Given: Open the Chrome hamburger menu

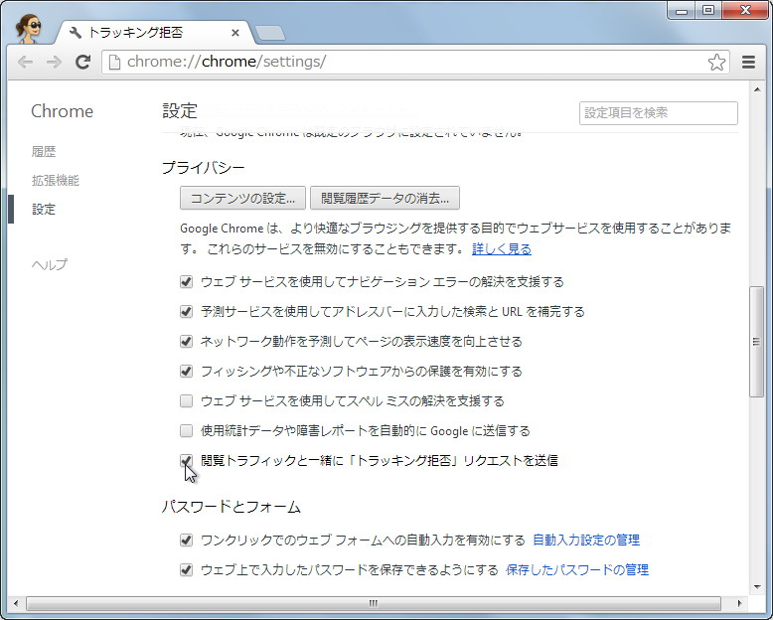Looking at the screenshot, I should point(748,62).
